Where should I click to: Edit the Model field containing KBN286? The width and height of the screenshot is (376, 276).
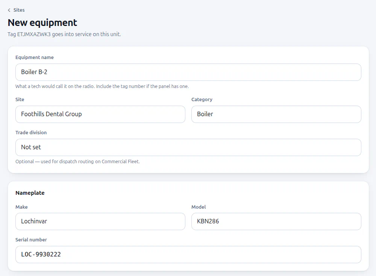pyautogui.click(x=276, y=221)
